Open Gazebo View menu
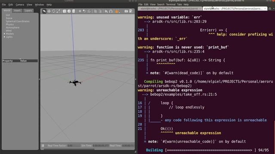 (29, 5)
